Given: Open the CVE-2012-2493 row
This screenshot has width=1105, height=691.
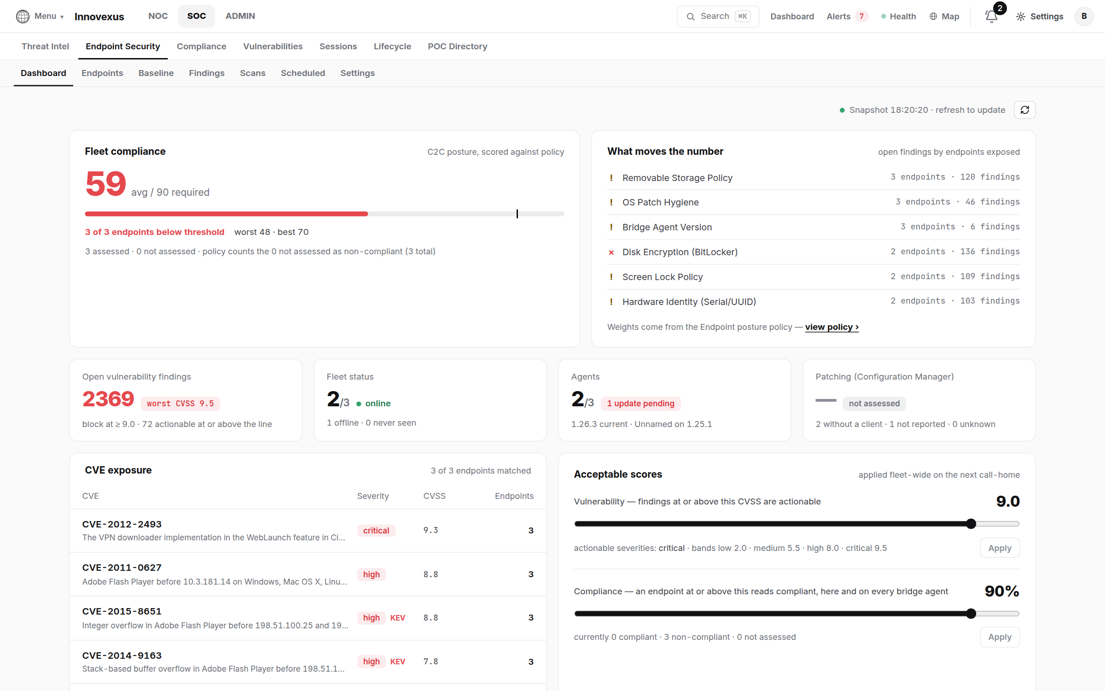Looking at the screenshot, I should [308, 531].
